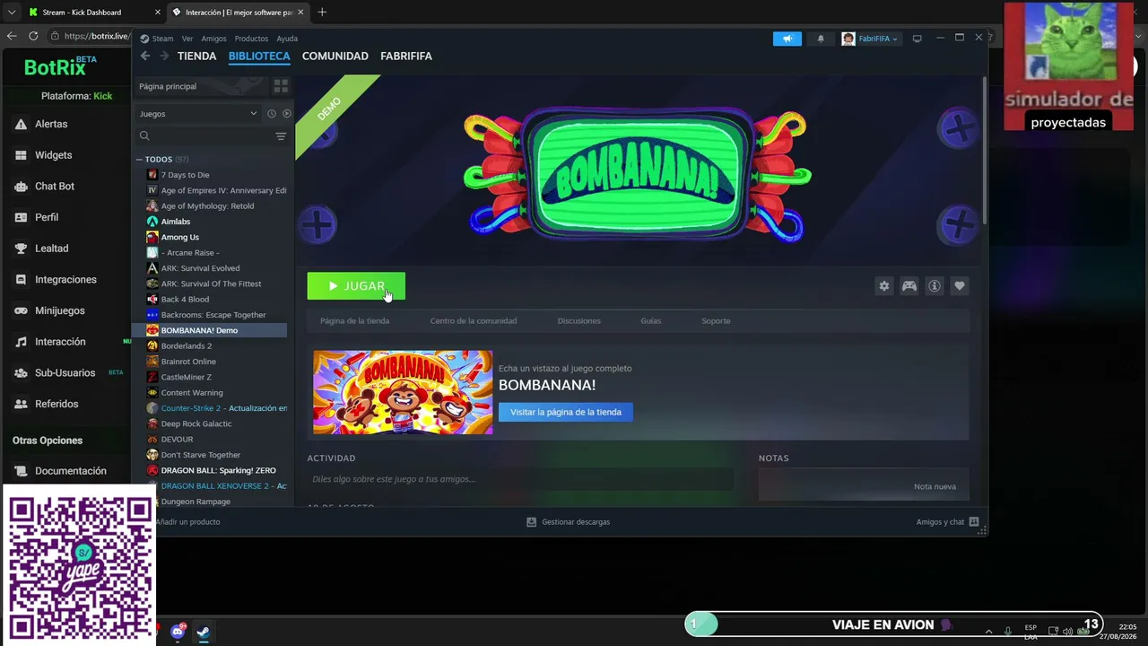Screen dimensions: 1148x646
Task: Open a new browser tab
Action: click(x=322, y=13)
